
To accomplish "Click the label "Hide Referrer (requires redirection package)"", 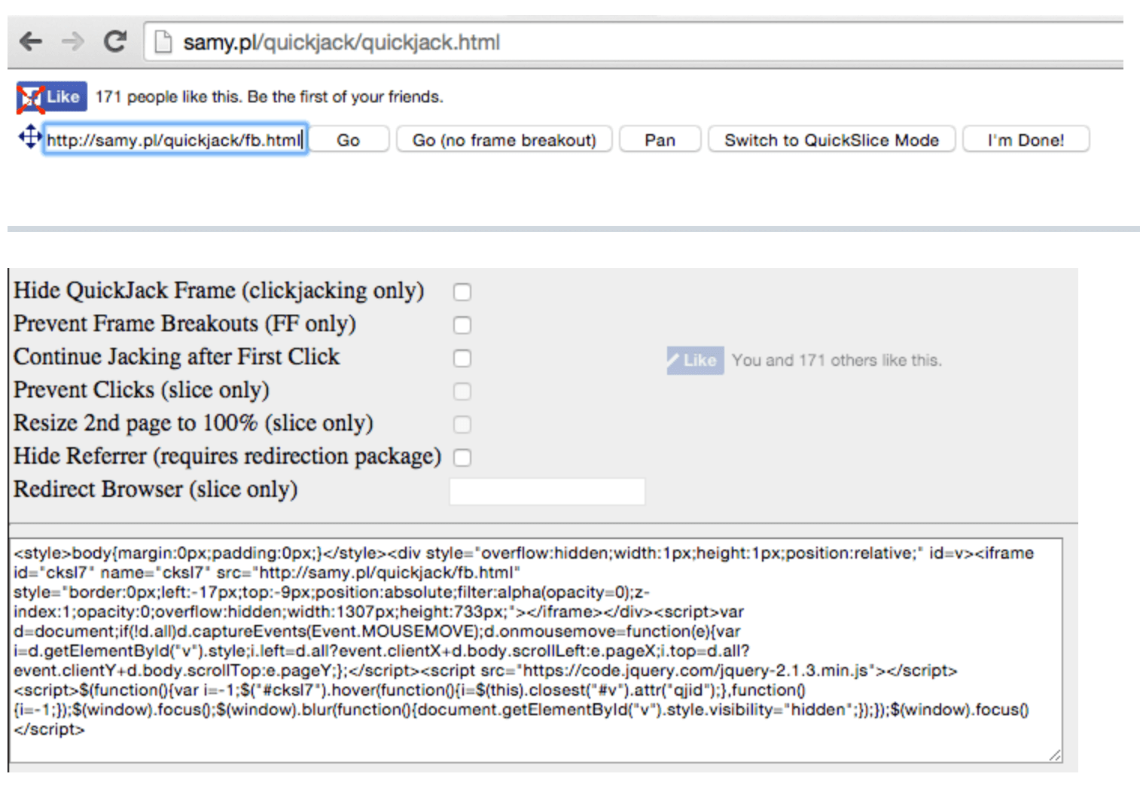I will tap(227, 456).
